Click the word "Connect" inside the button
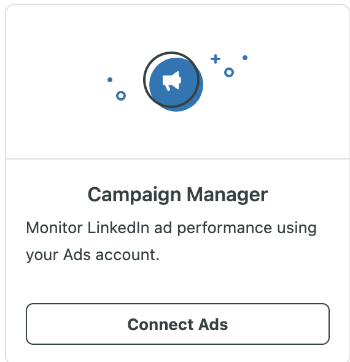350x362 pixels. tap(160, 325)
